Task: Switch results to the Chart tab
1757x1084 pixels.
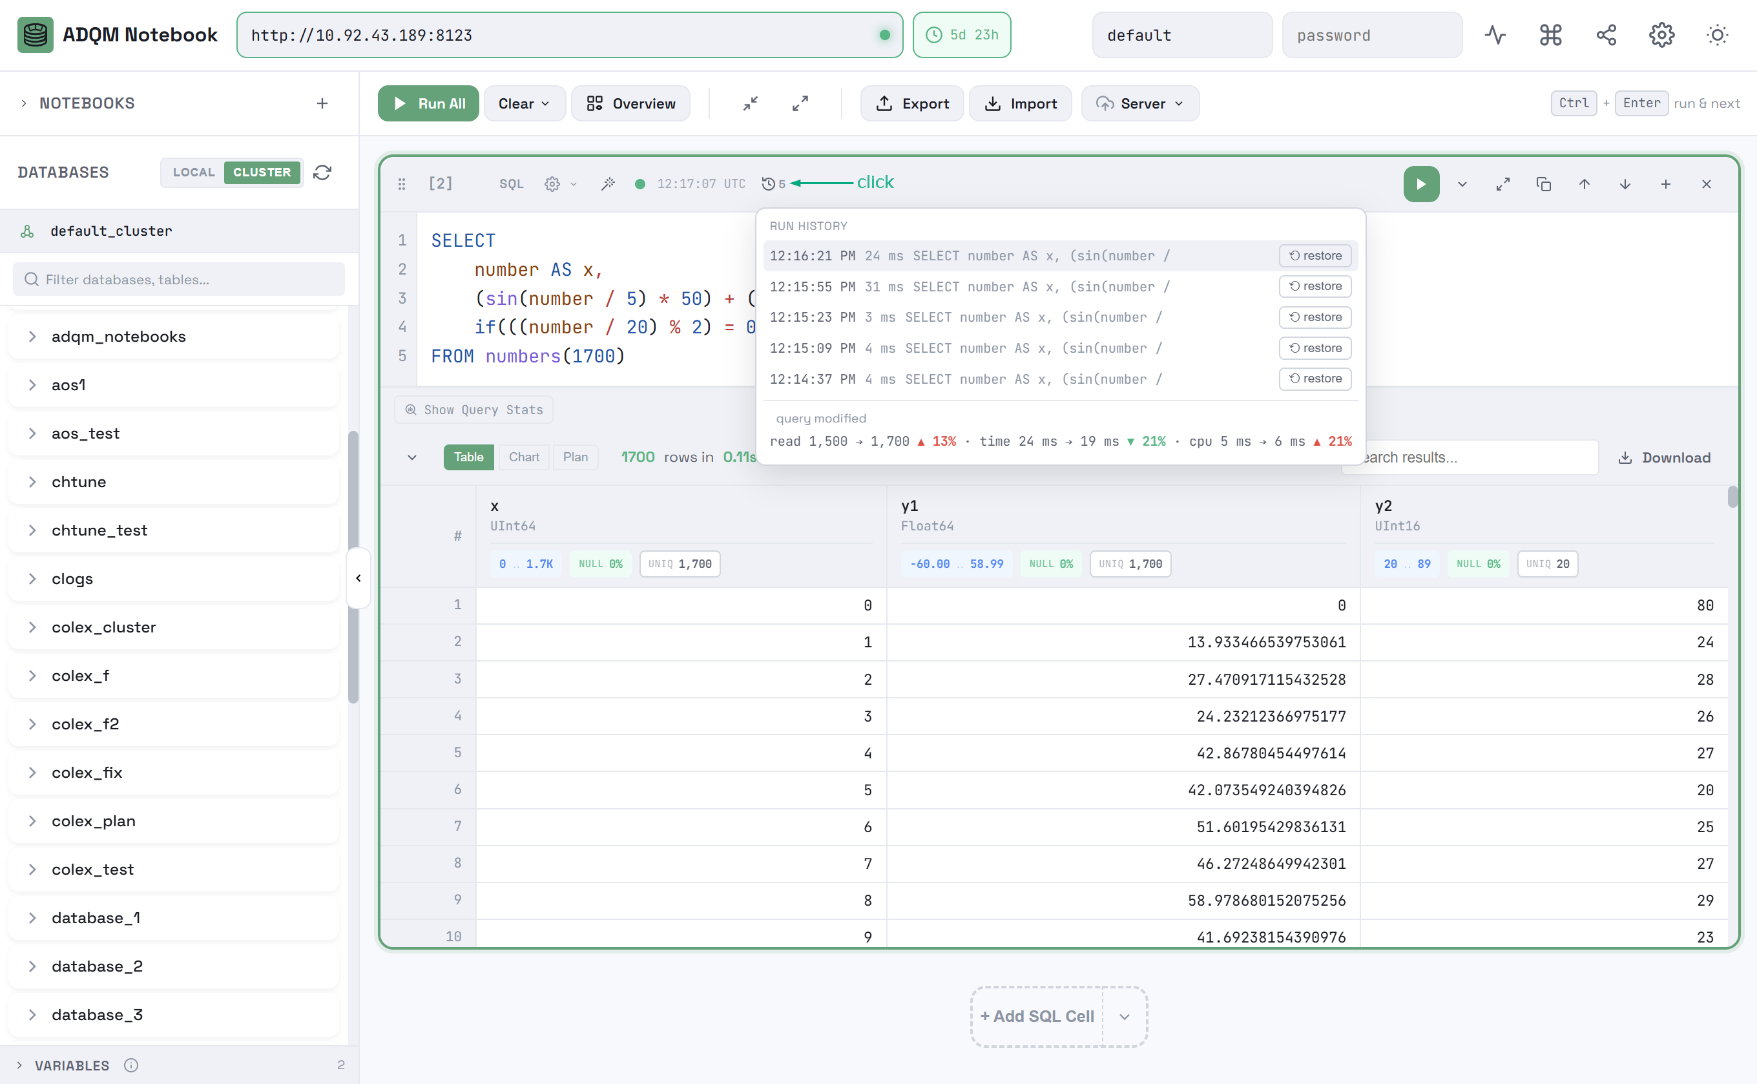Action: click(523, 457)
